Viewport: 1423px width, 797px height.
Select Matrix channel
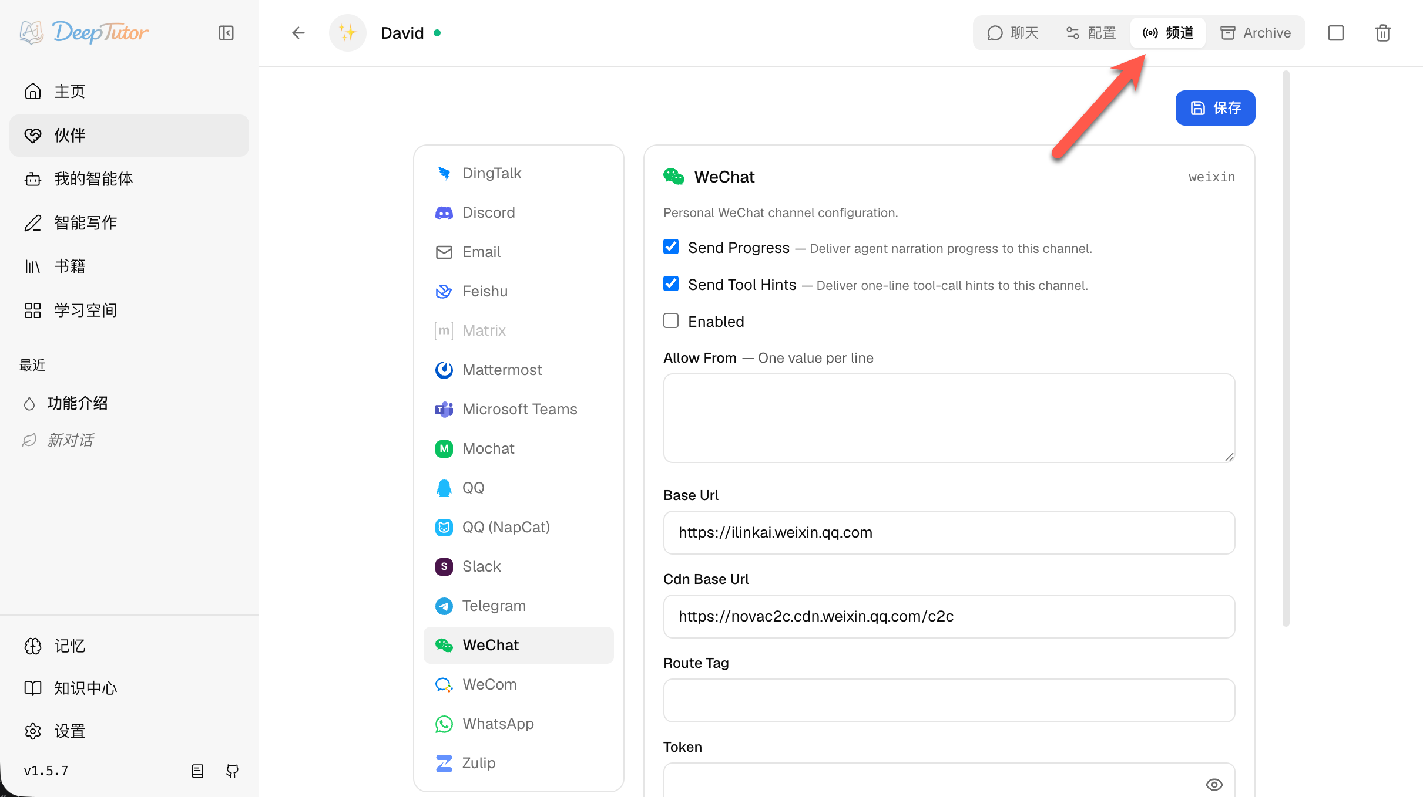coord(519,330)
